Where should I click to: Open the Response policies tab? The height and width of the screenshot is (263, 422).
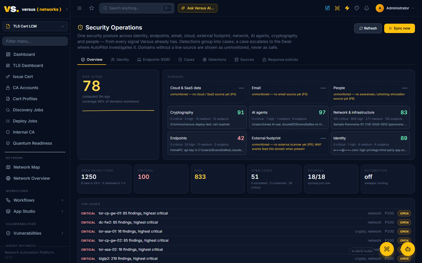click(280, 60)
